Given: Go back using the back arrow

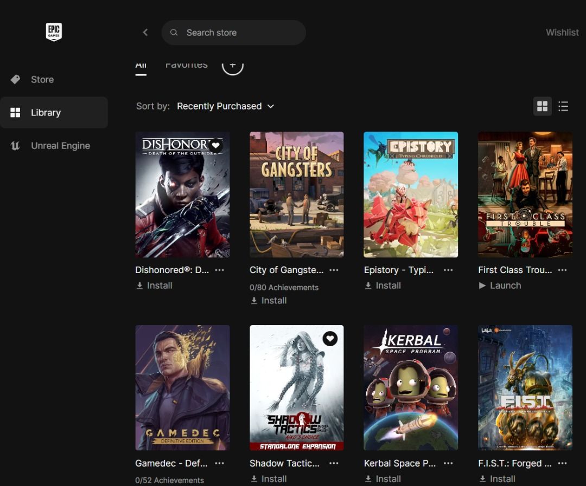Looking at the screenshot, I should point(145,33).
